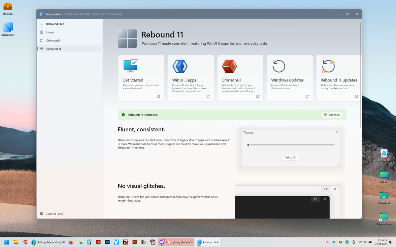The width and height of the screenshot is (396, 247).
Task: Click the green checkmark installed indicator
Action: (123, 115)
